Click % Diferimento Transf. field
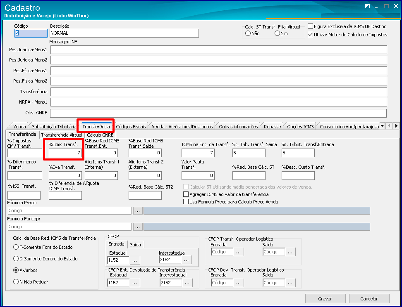The width and height of the screenshot is (402, 307). click(x=25, y=175)
